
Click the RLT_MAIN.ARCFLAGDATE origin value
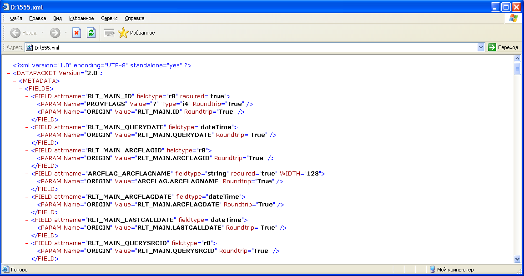tap(179, 205)
